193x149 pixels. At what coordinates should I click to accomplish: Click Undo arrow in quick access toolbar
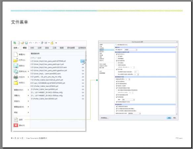30,43
